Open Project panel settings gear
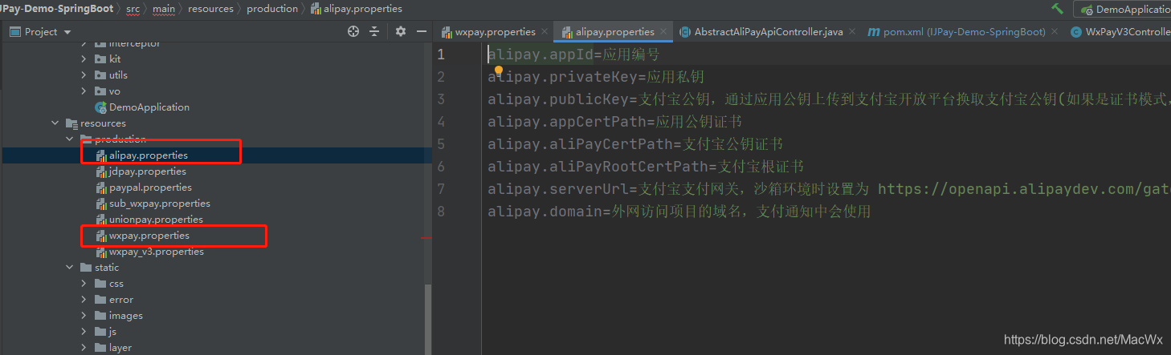 [x=401, y=32]
